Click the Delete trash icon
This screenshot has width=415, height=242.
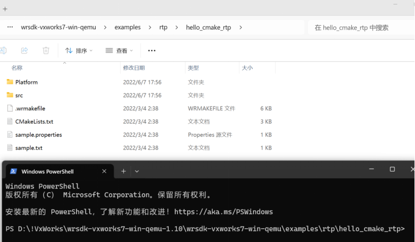[46, 50]
